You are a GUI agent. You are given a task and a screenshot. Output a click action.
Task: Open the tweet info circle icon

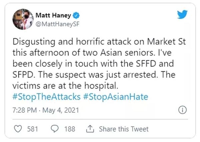click(182, 110)
